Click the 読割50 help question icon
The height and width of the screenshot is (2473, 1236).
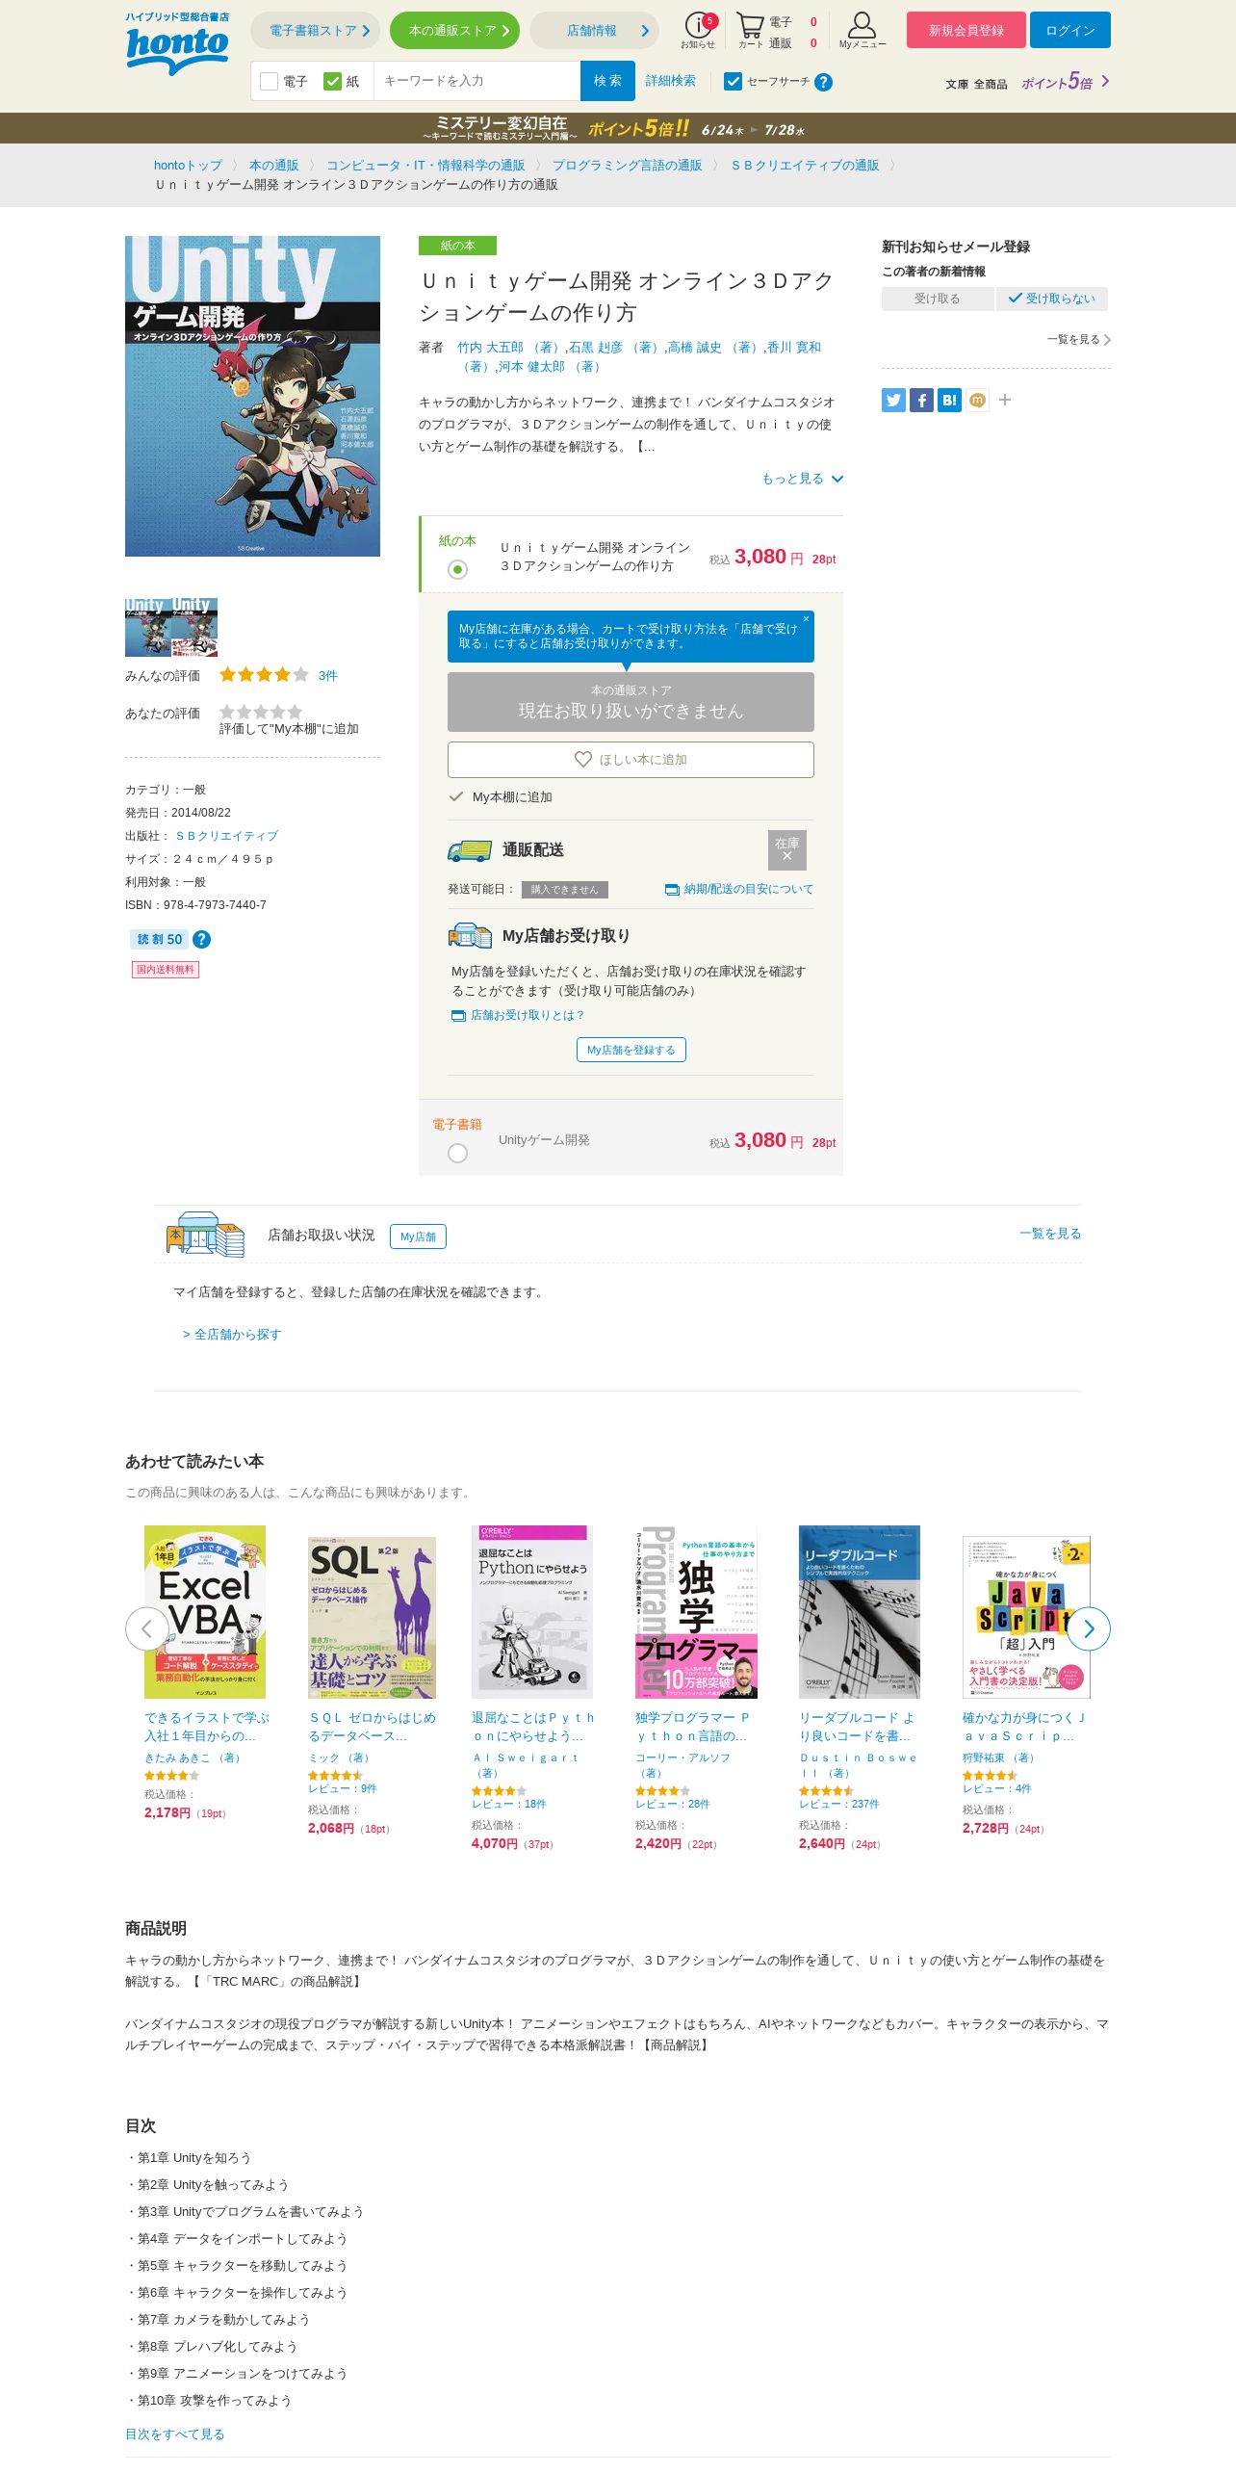(201, 939)
